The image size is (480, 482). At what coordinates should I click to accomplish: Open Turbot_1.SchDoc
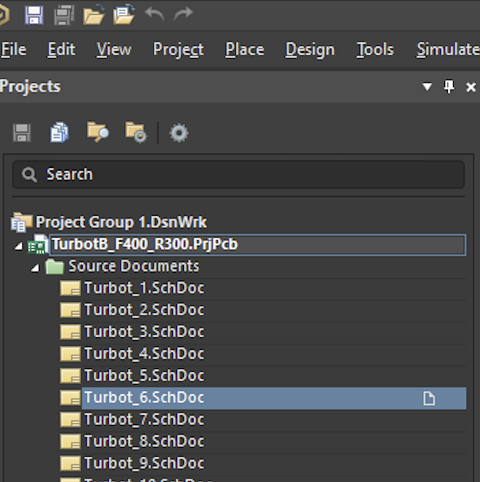(x=145, y=288)
